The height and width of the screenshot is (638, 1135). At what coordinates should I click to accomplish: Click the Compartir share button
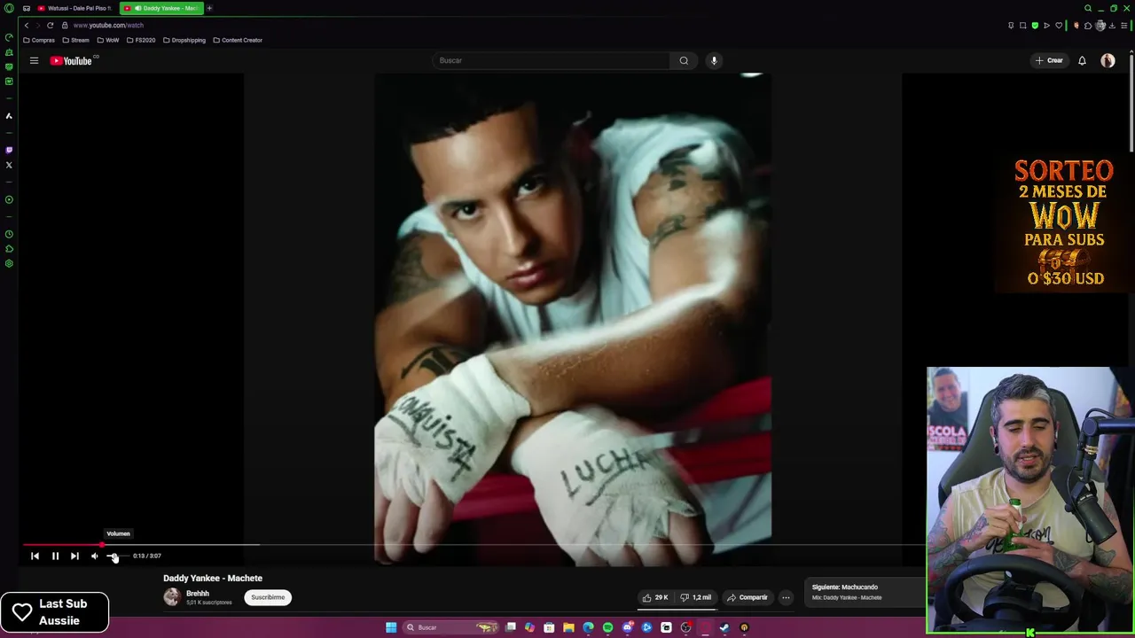pos(748,597)
